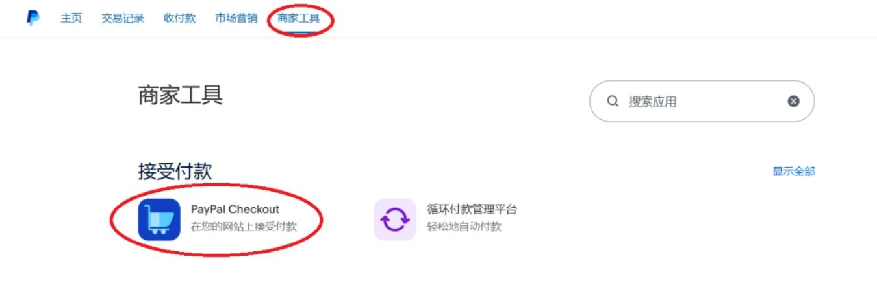Click the 接受付款 section heading

pos(175,172)
